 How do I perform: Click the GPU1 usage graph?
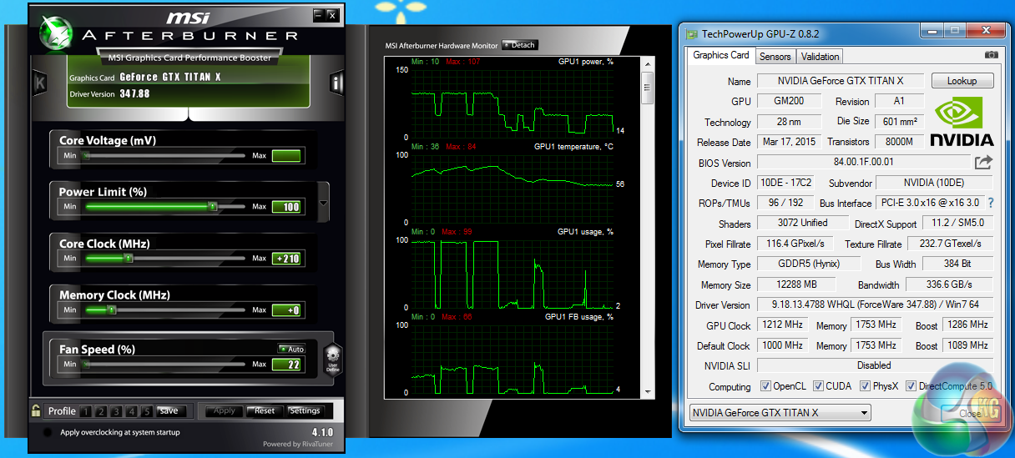[x=513, y=274]
